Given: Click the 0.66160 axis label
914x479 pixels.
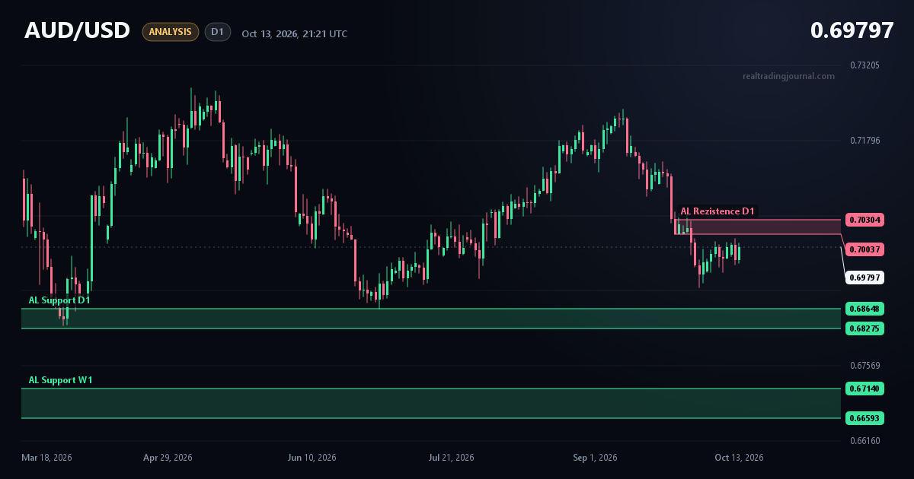Looking at the screenshot, I should click(864, 441).
